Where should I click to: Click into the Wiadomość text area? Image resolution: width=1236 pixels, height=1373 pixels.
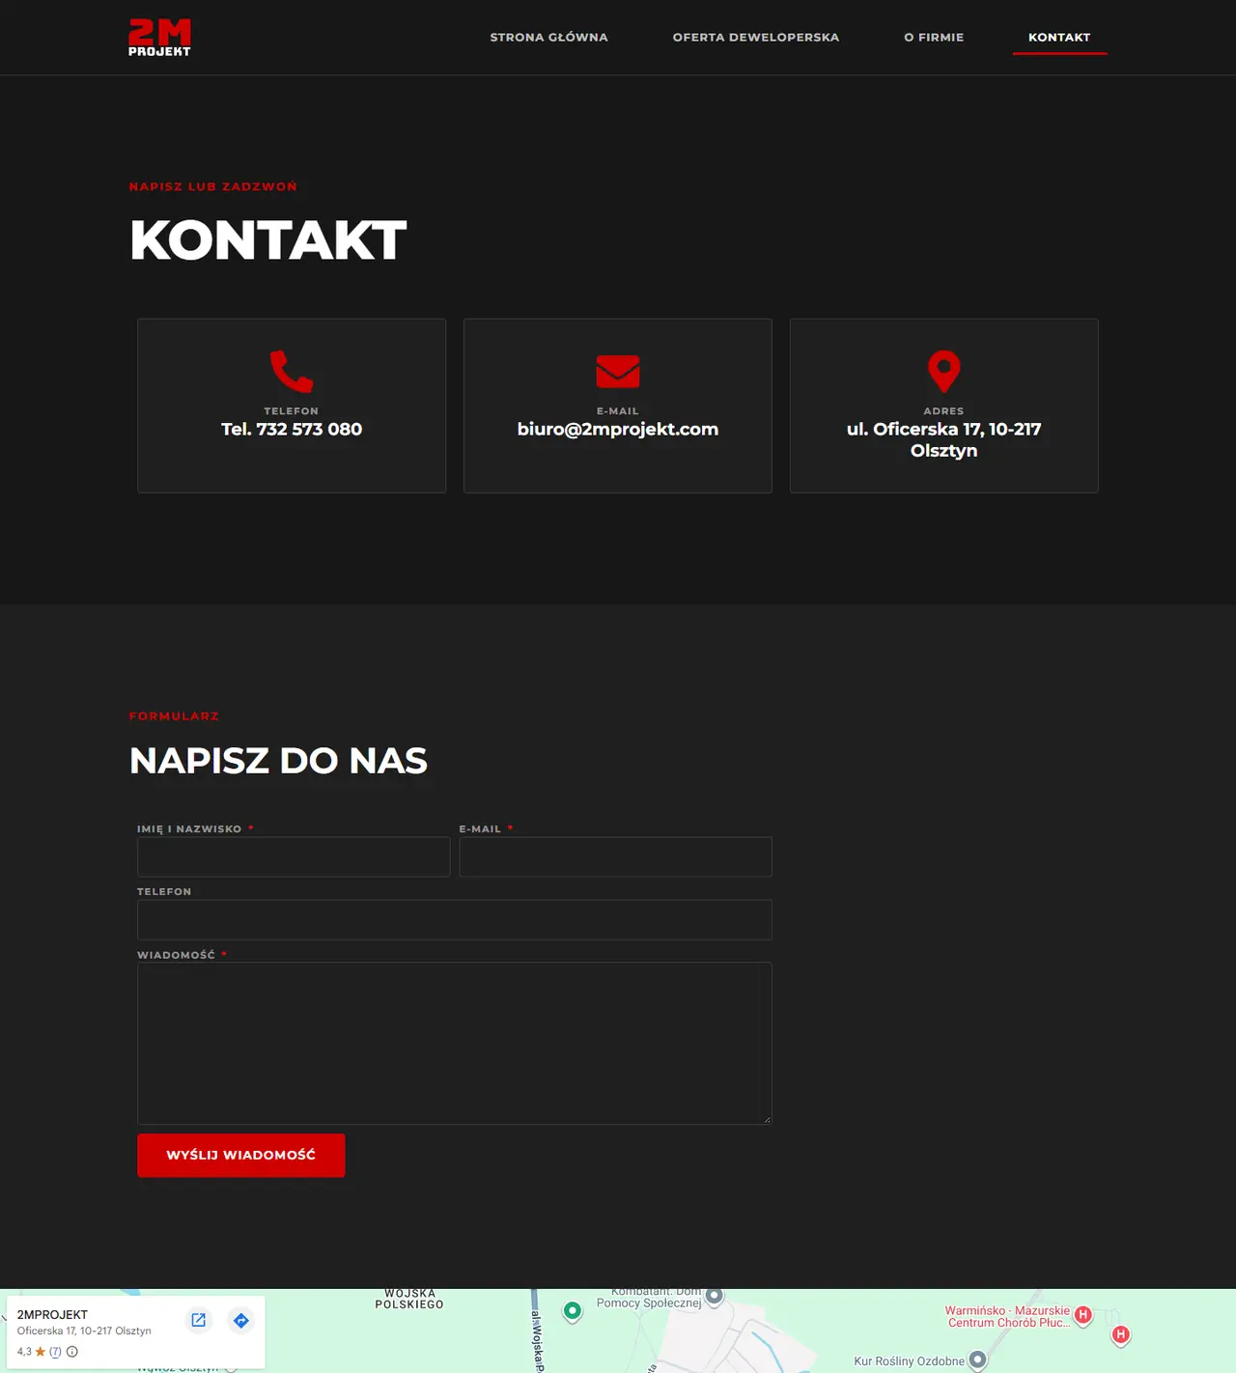point(455,1043)
